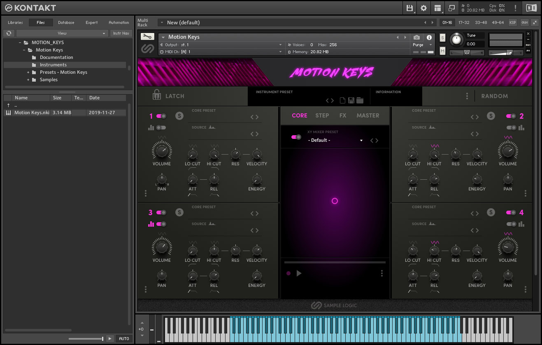542x345 pixels.
Task: Toggle instrument solo S button in header
Action: click(x=442, y=38)
